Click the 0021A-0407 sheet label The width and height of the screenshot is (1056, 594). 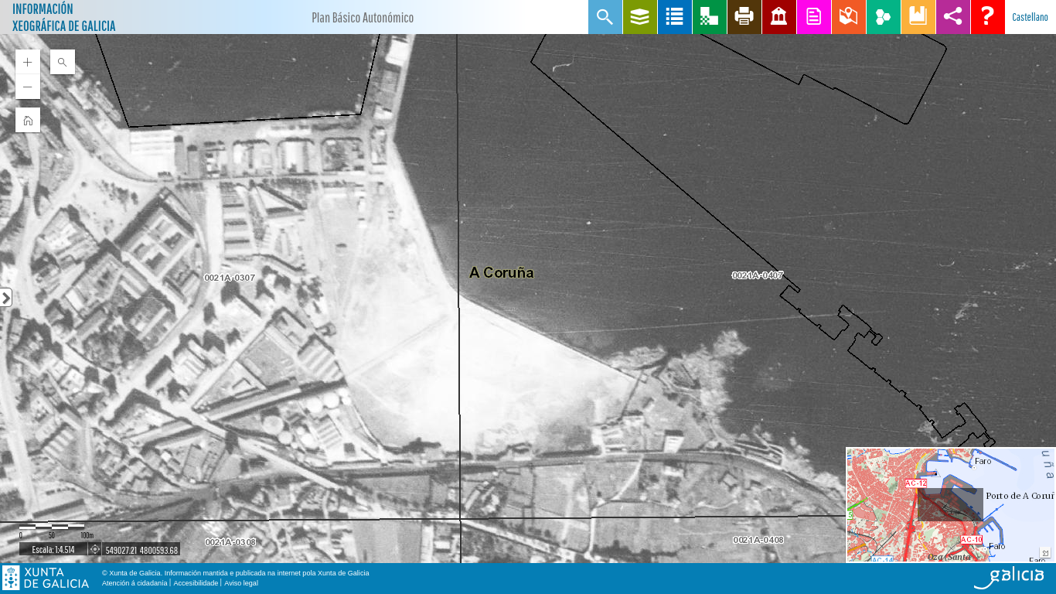(758, 275)
